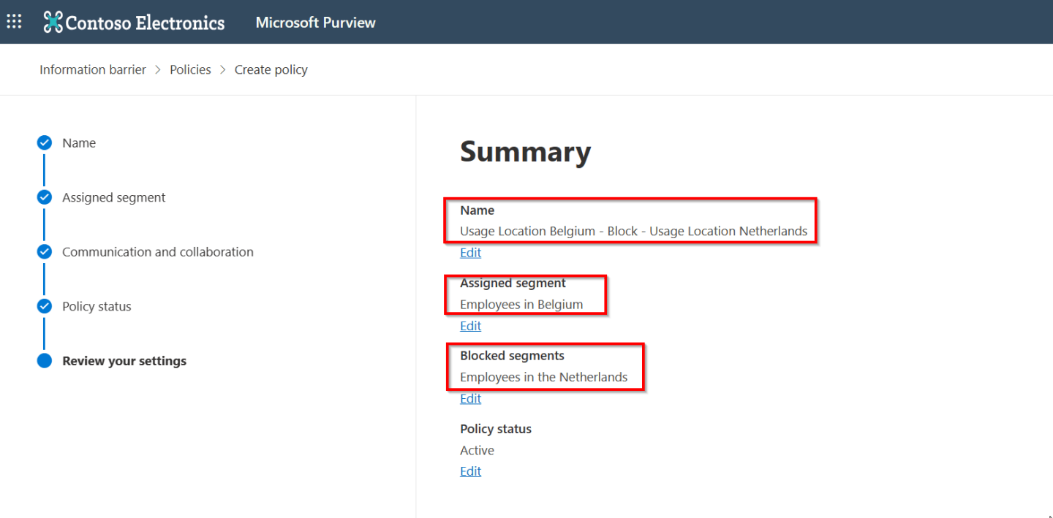
Task: Click the Policy status summary label
Action: tap(496, 429)
